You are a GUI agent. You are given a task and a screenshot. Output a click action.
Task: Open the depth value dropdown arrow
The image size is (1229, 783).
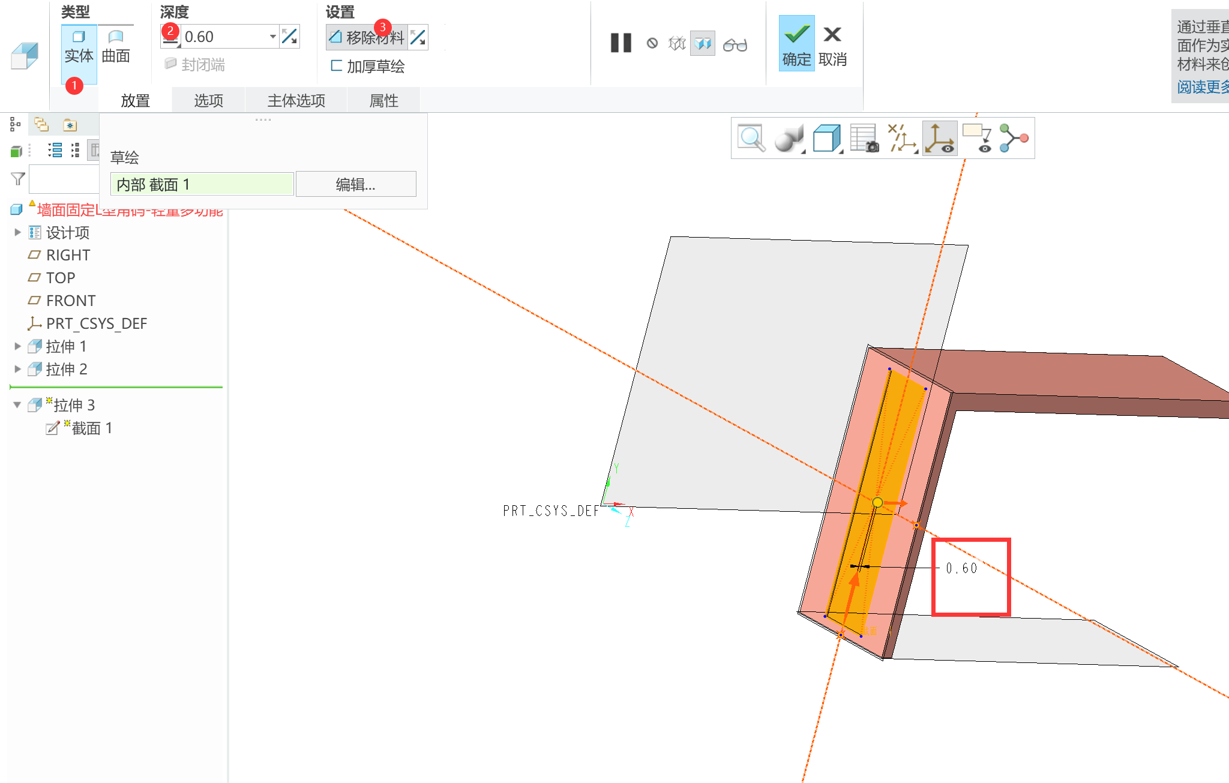tap(272, 37)
